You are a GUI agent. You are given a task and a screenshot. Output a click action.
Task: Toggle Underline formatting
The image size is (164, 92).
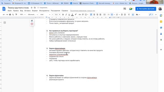pyautogui.click(x=69, y=15)
